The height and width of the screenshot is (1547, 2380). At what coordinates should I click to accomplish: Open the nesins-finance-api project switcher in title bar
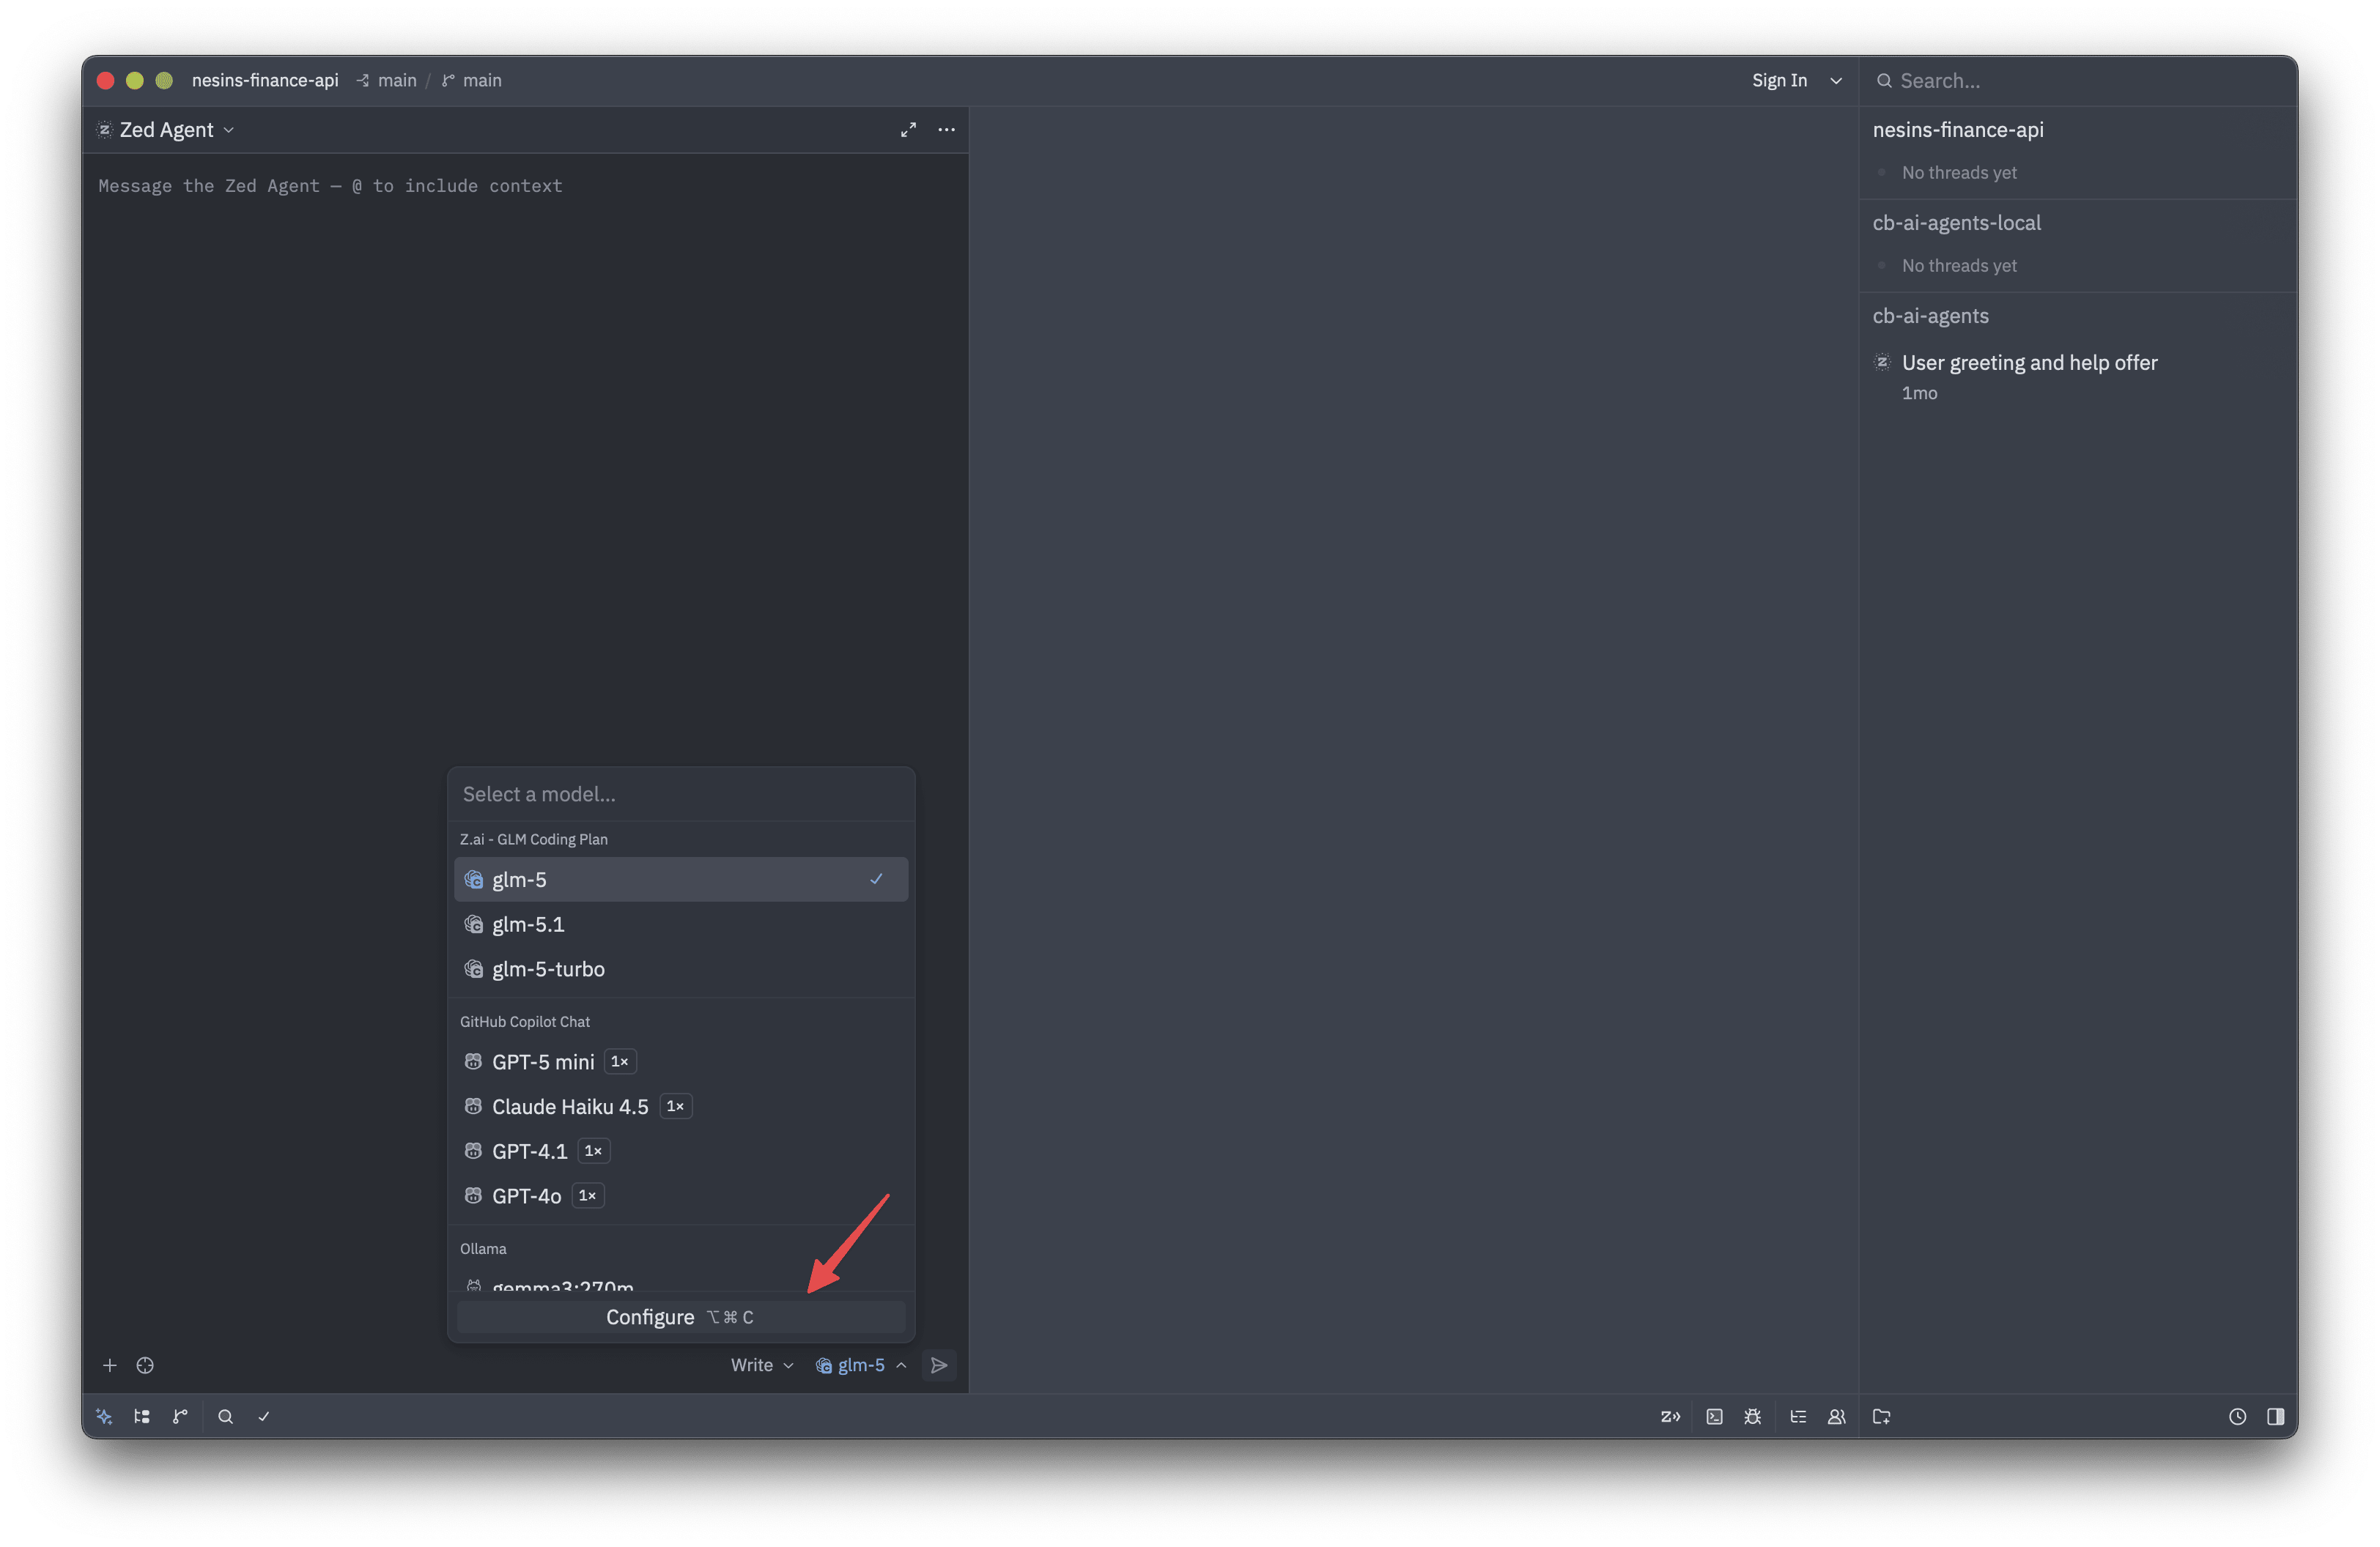265,80
